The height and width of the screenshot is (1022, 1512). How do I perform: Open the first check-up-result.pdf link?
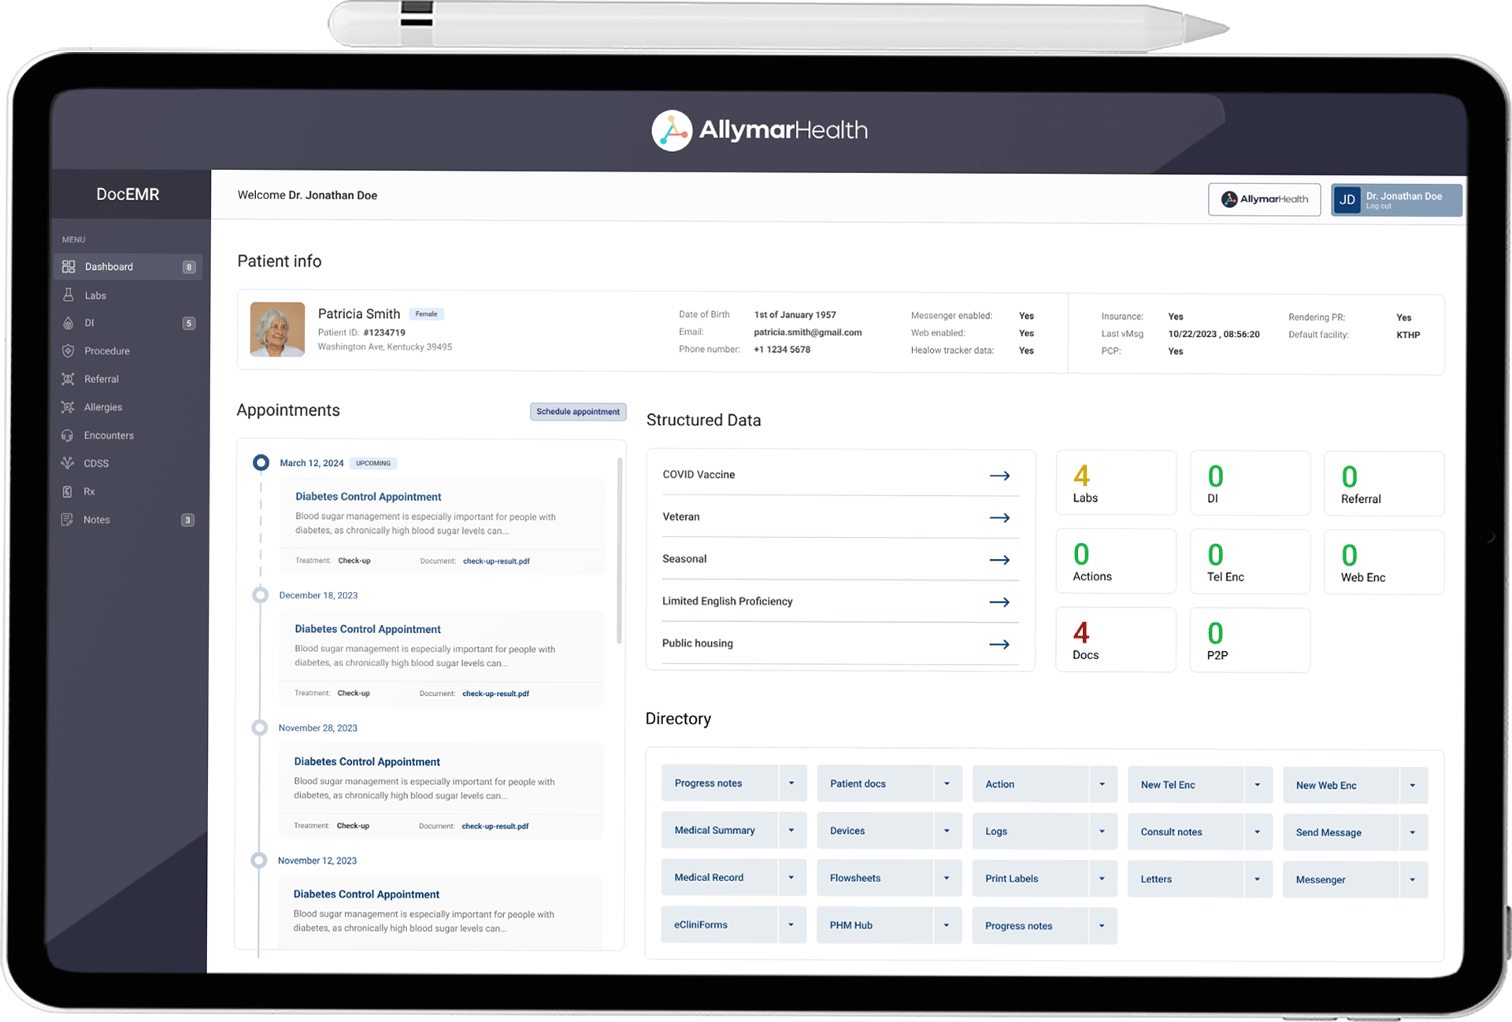(496, 561)
